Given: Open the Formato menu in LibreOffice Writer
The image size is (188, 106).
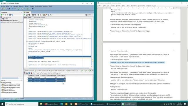Looking at the screenshot, I should [118, 6].
